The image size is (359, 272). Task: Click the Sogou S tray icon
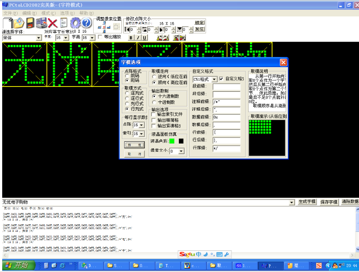pos(319,265)
